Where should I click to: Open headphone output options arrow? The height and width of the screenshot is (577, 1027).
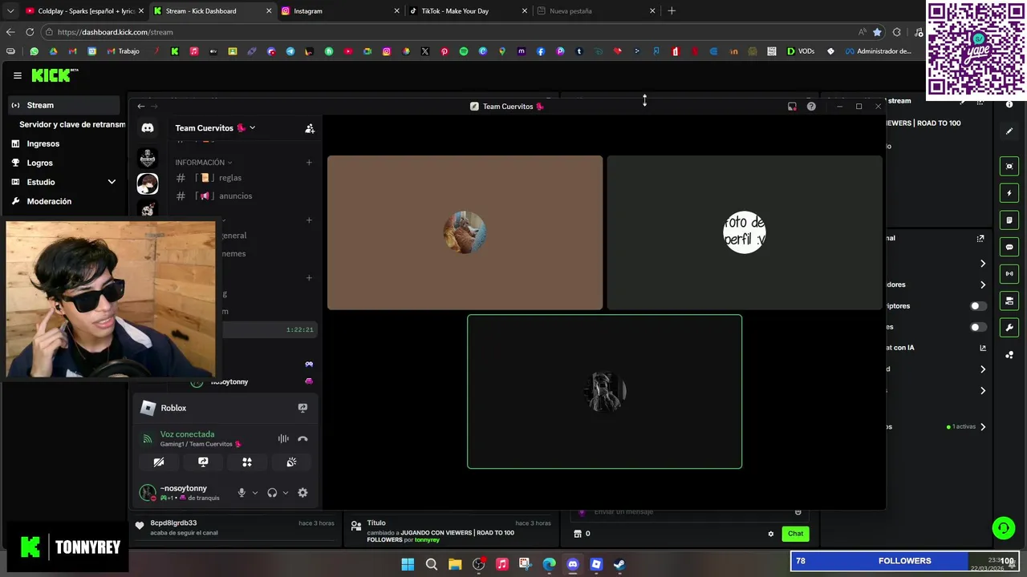coord(285,493)
